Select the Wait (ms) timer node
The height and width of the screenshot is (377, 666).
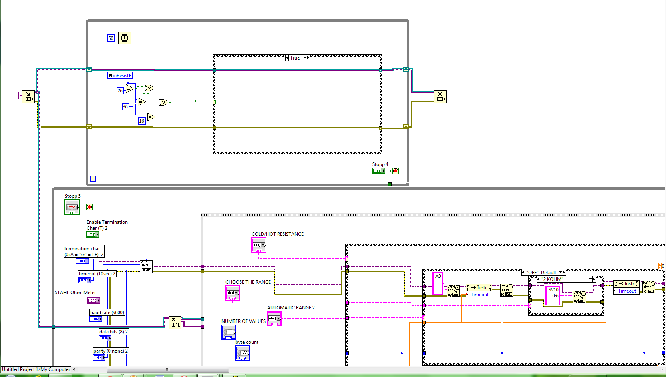[125, 38]
